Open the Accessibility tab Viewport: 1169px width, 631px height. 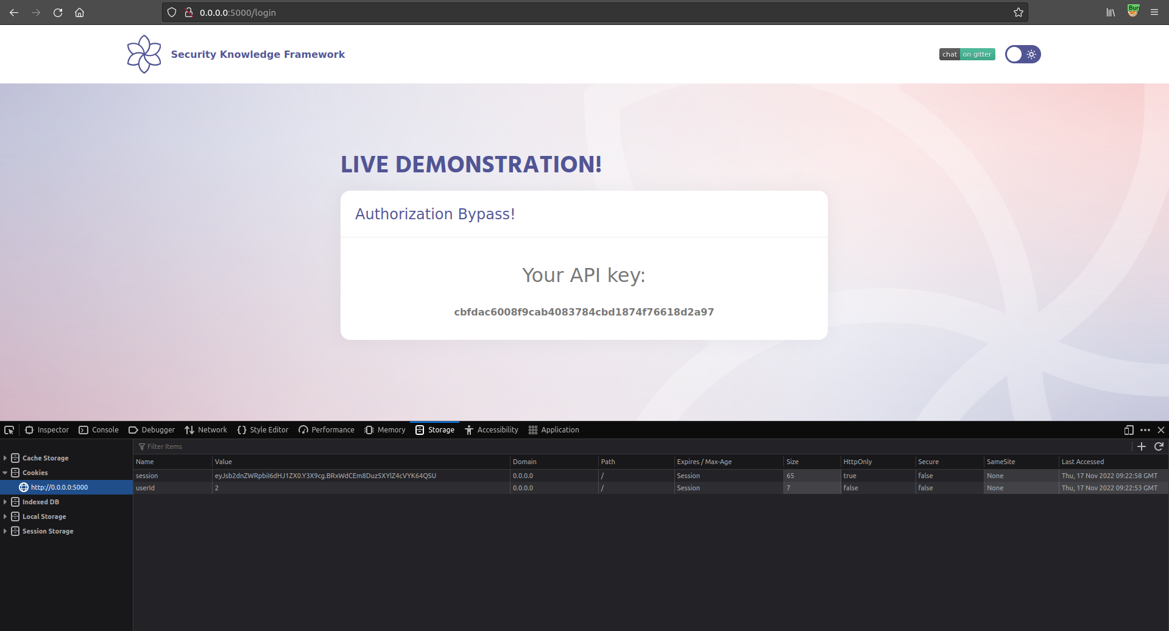coord(492,430)
